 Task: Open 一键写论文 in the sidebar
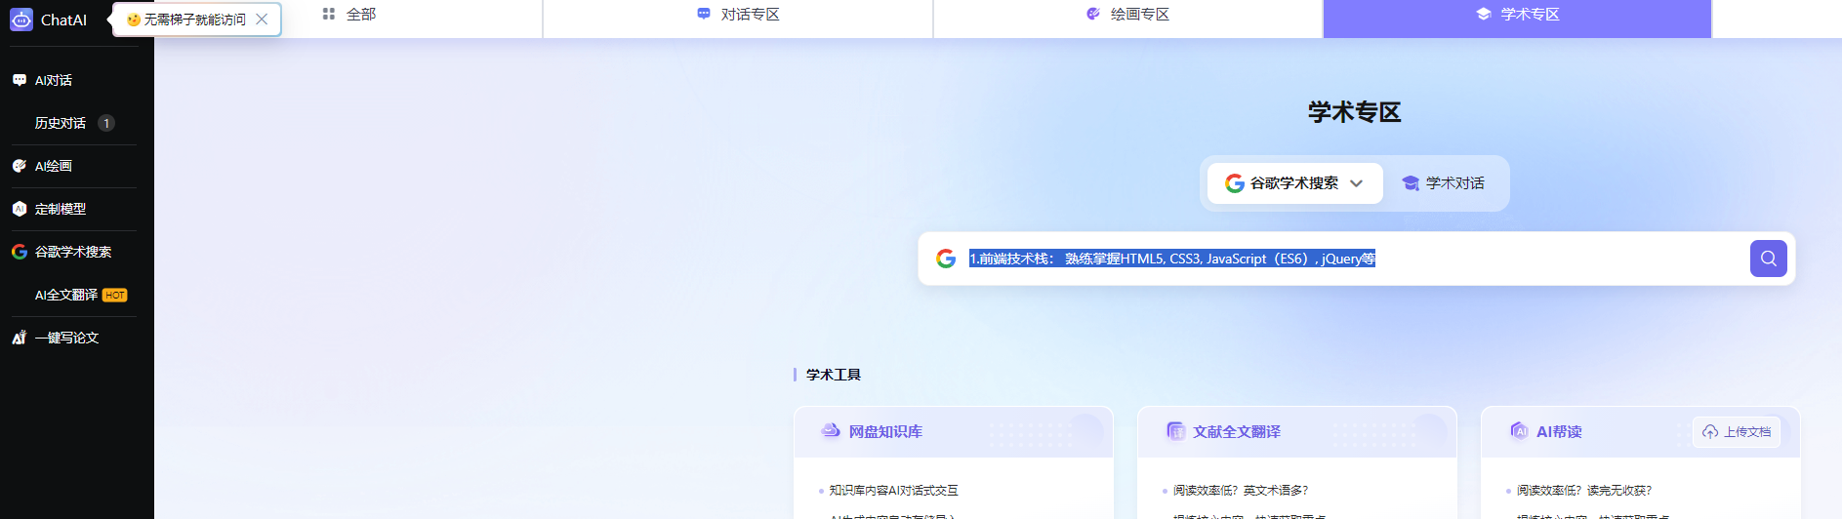(66, 338)
